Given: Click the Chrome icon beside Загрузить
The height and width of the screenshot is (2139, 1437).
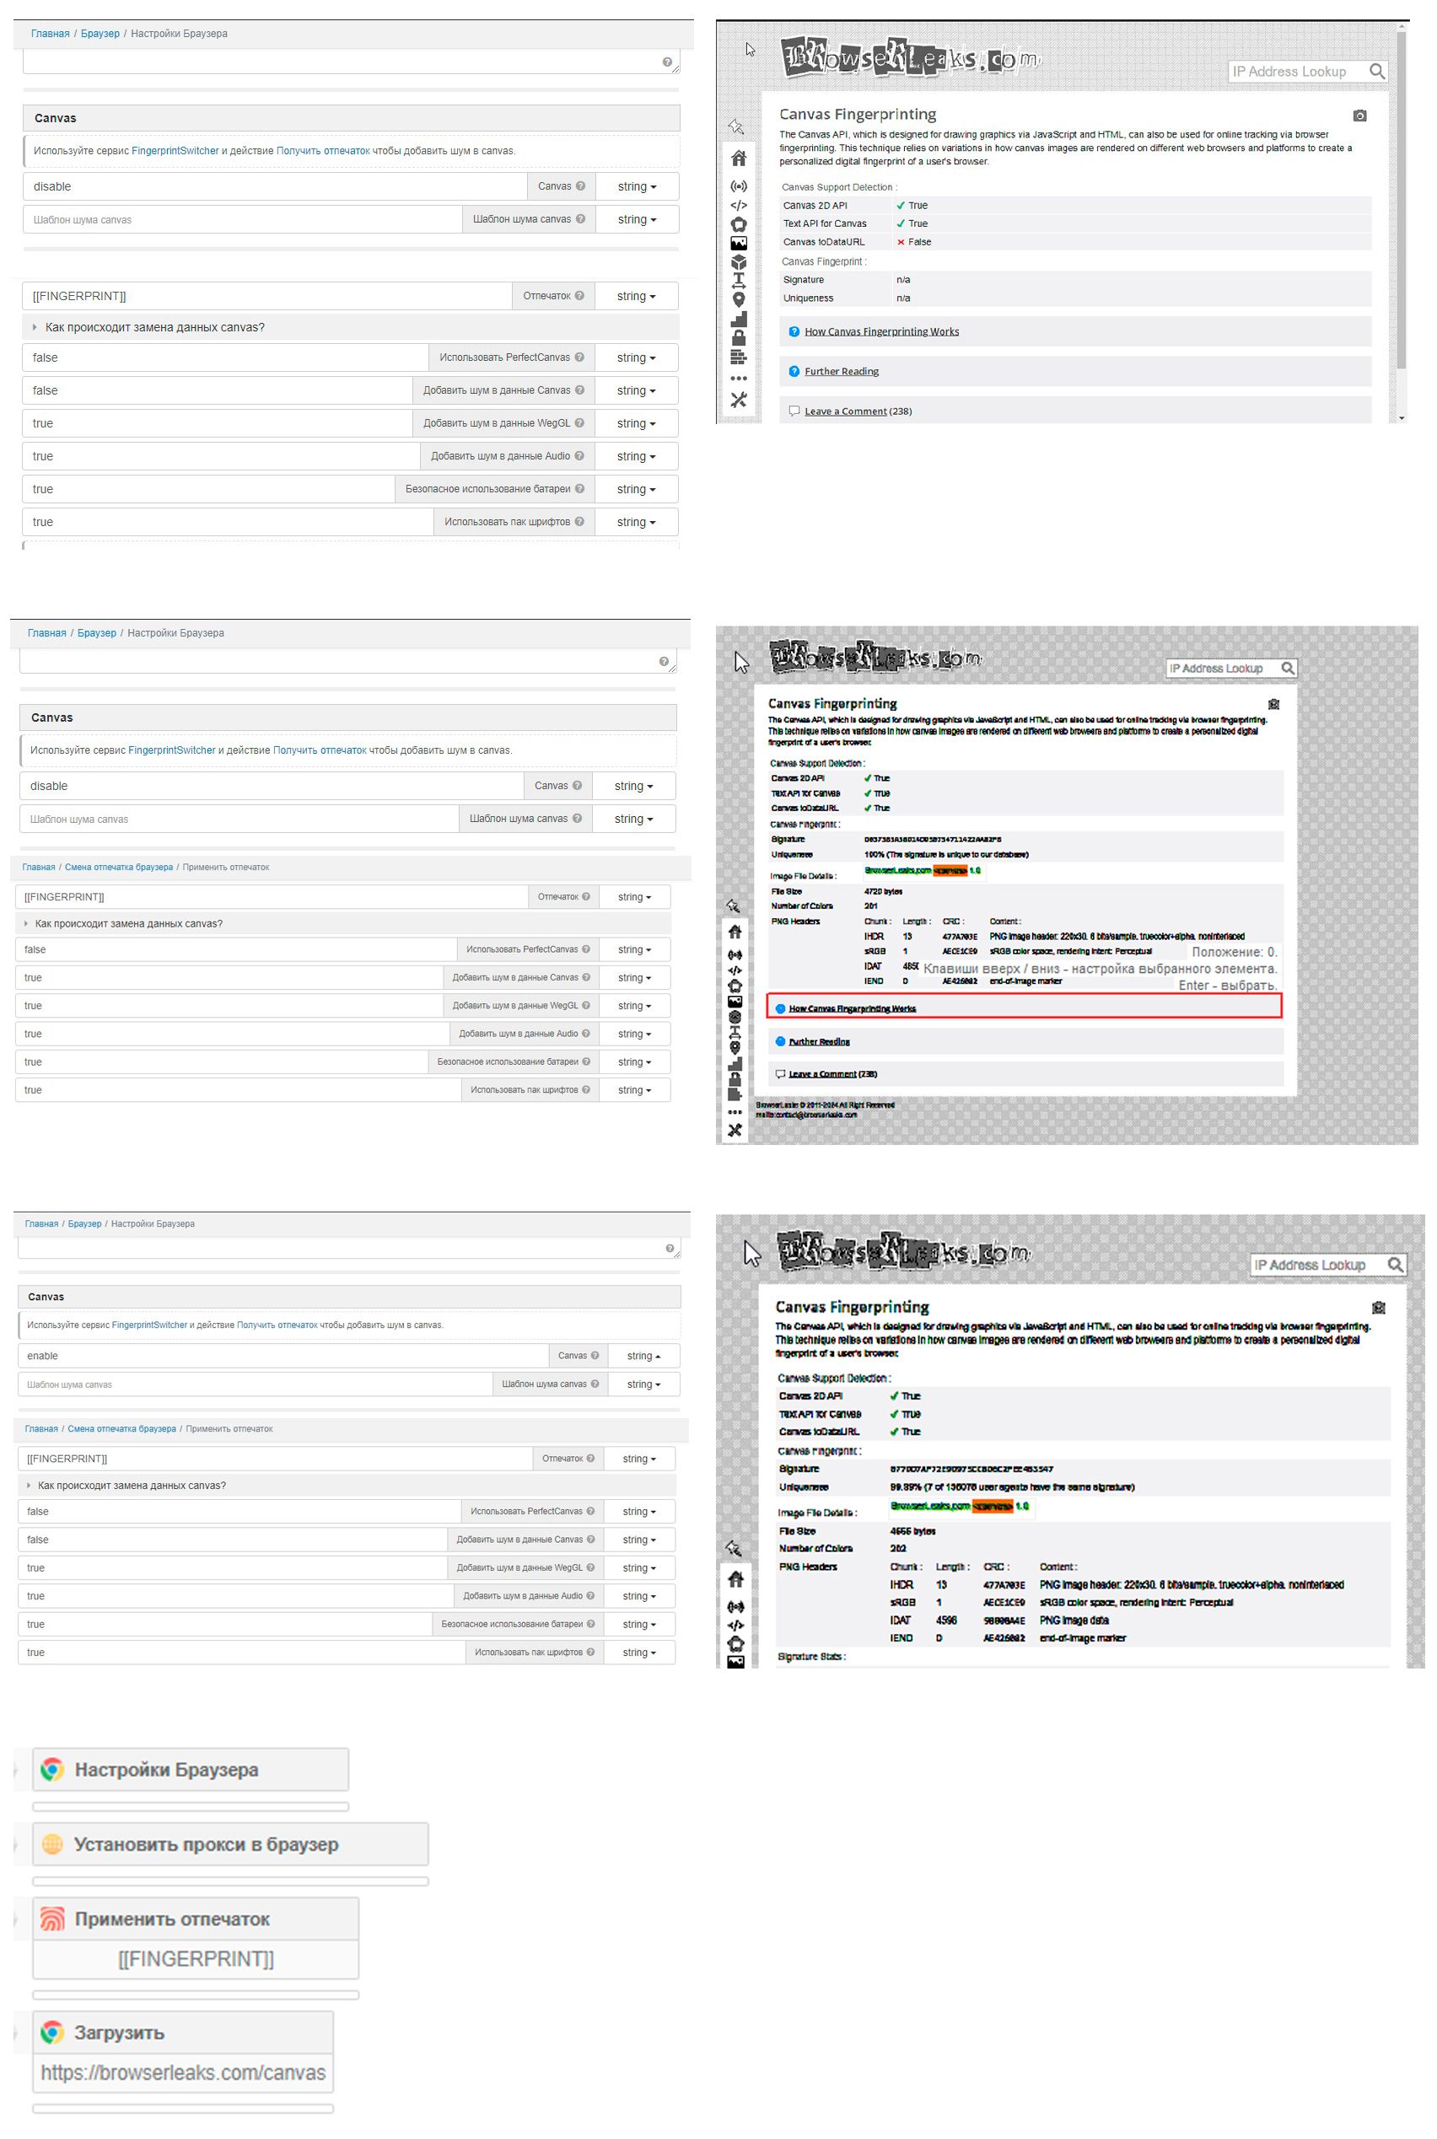Looking at the screenshot, I should tap(52, 2033).
